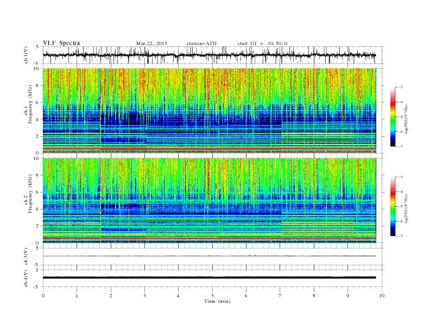Click the "8" kHz tick on ch.1 spectrogram axis
The width and height of the screenshot is (430, 332).
38,86
